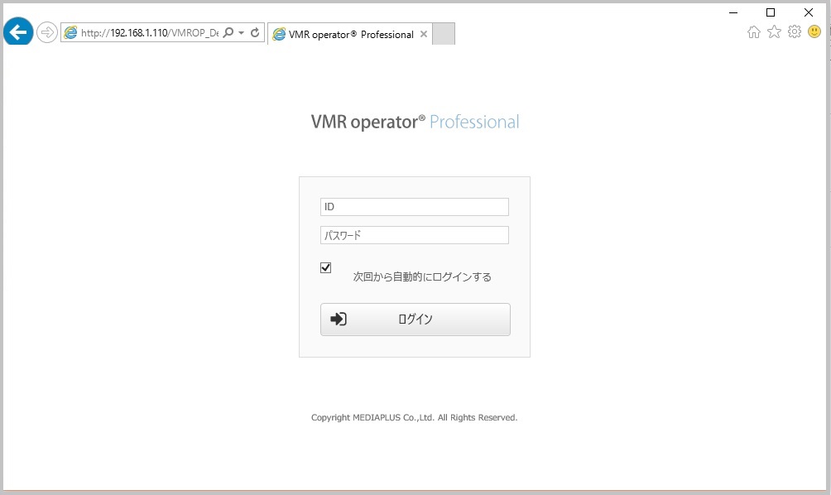Close the browser window
Viewport: 831px width, 495px height.
pyautogui.click(x=809, y=12)
